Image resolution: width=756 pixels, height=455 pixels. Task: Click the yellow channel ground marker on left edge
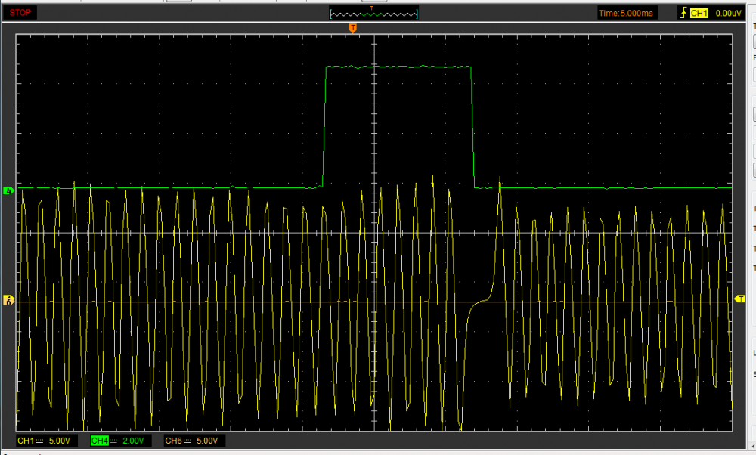tap(9, 301)
